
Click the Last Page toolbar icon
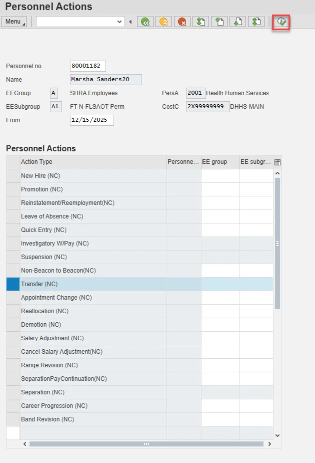click(256, 22)
